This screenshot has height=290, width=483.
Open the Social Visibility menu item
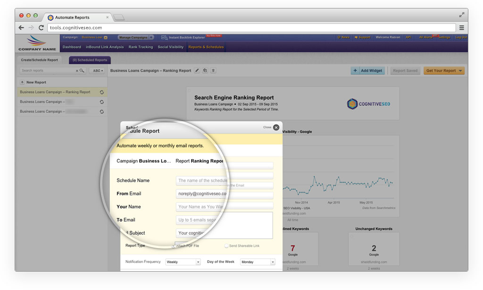coord(171,47)
